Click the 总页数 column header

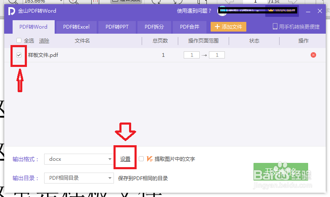point(160,41)
